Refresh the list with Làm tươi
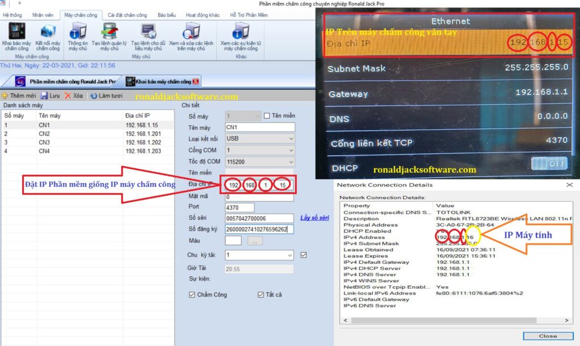Screen dimensions: 580x346 106,96
